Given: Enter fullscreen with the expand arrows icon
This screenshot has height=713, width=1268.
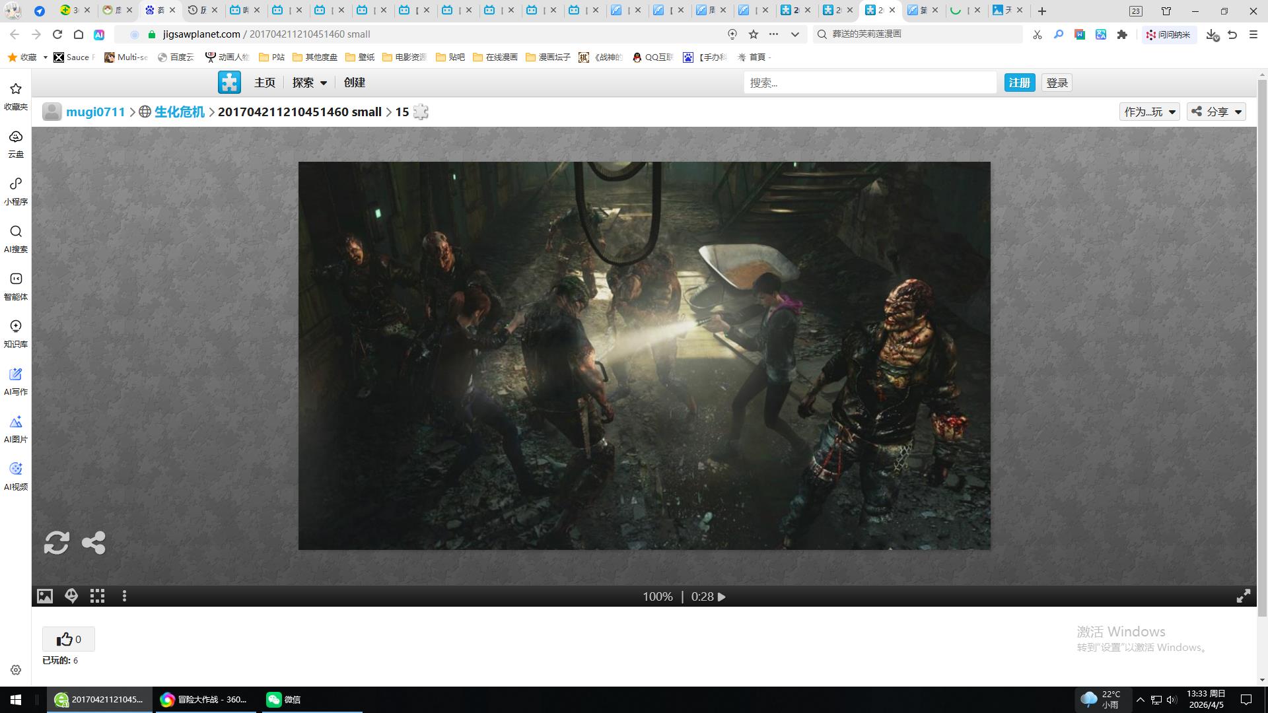Looking at the screenshot, I should click(x=1243, y=597).
